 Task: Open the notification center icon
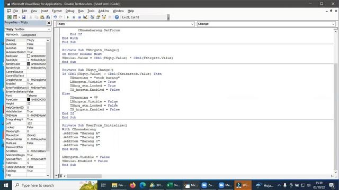332,185
